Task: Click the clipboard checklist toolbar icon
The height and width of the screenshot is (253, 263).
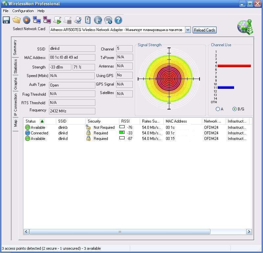Action: 88,20
